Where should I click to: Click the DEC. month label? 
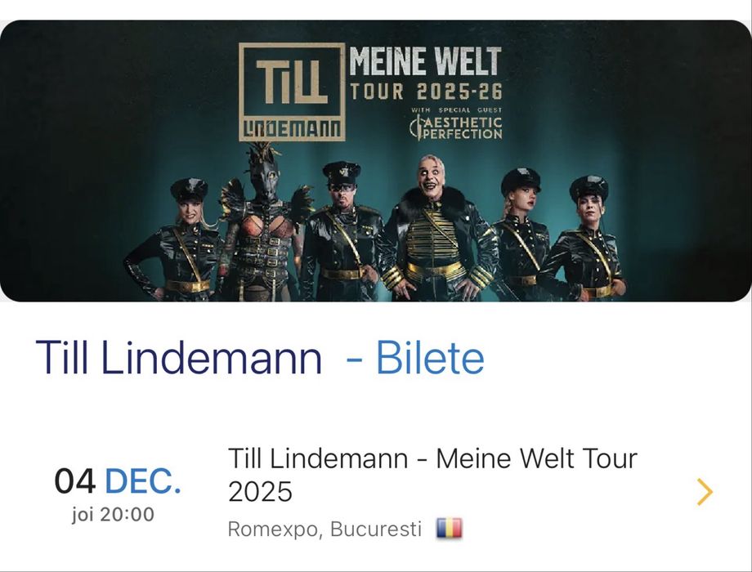[x=143, y=481]
